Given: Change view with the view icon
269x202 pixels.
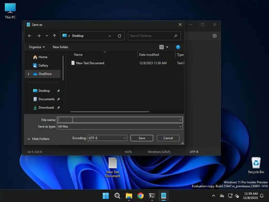Looking at the screenshot, I should pos(162,47).
